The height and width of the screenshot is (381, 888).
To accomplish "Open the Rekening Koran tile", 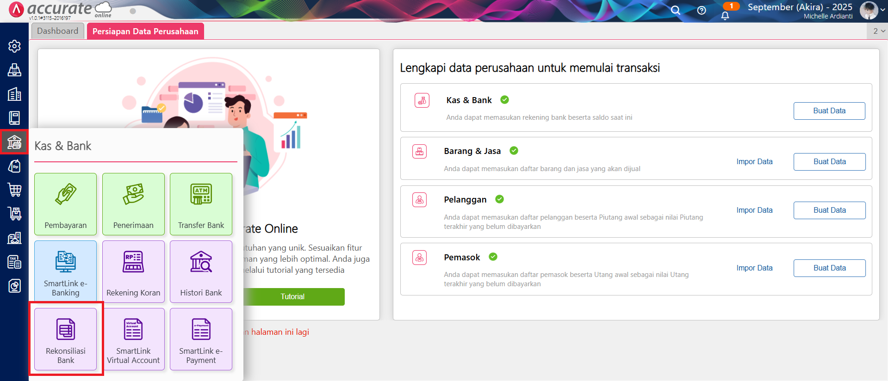I will tap(133, 271).
